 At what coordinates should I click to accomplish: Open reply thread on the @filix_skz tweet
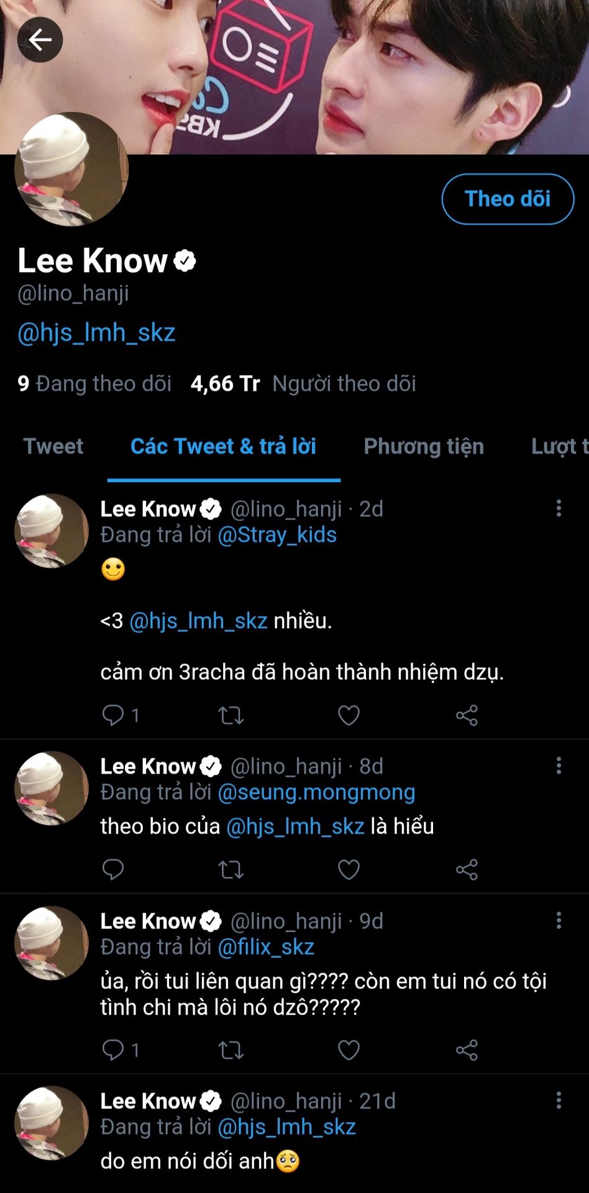click(113, 1050)
